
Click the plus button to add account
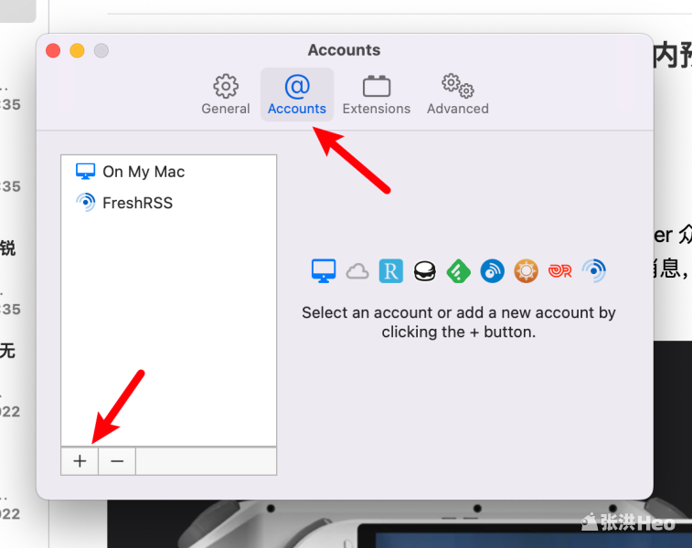point(80,461)
